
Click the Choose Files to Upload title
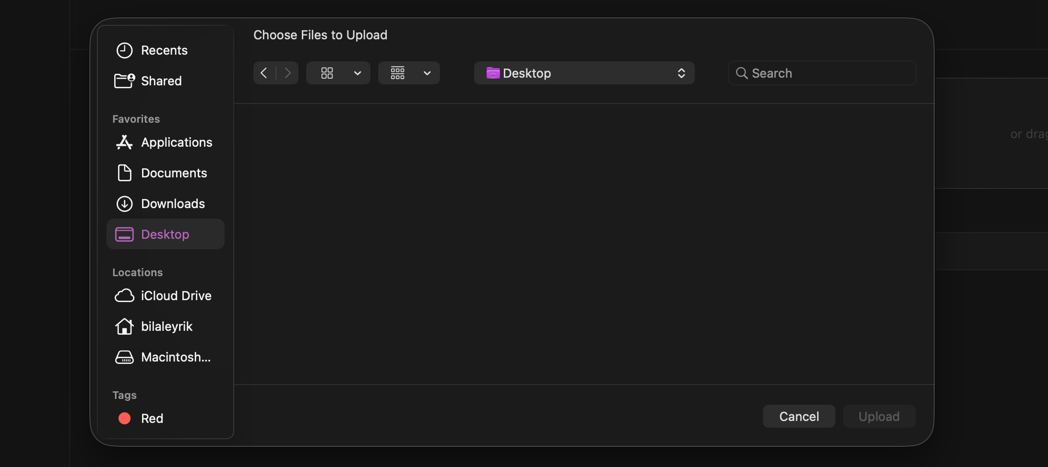(x=320, y=35)
